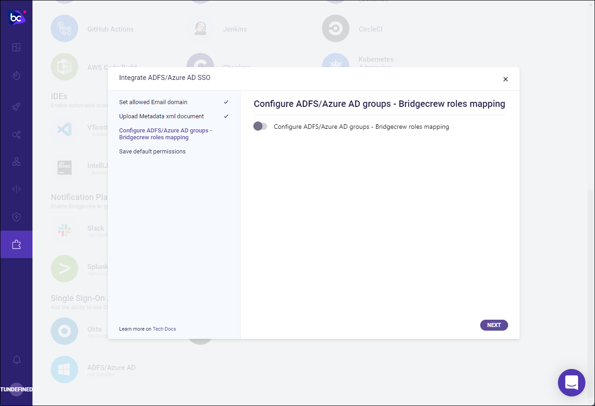
Task: Click the shield lock icon in sidebar
Action: coord(16,216)
